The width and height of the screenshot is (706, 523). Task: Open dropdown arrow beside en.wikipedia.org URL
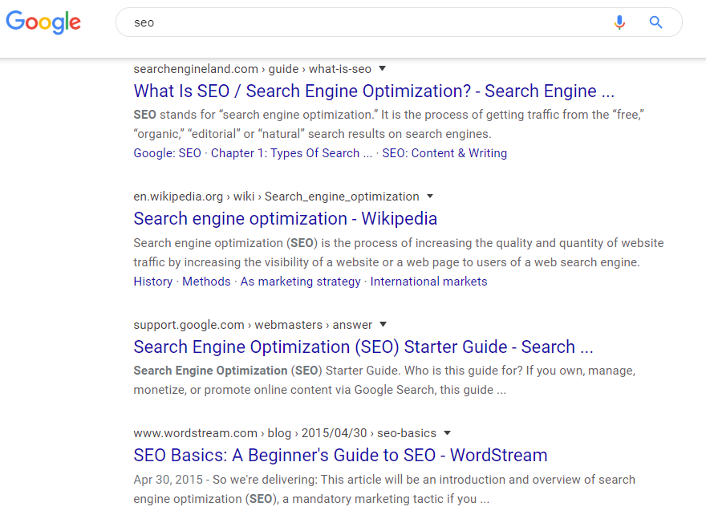430,197
